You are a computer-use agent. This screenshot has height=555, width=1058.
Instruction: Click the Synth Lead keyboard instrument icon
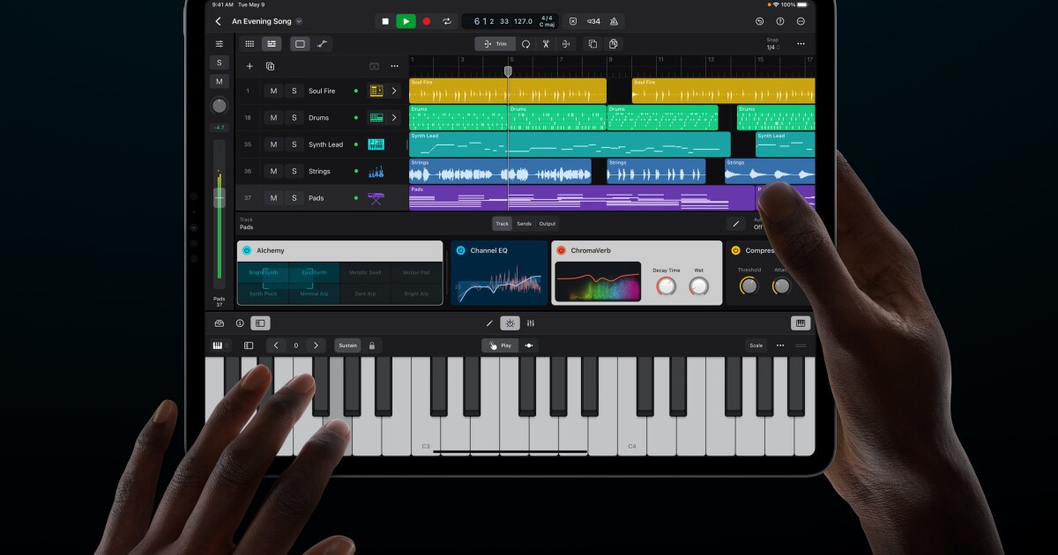(376, 144)
